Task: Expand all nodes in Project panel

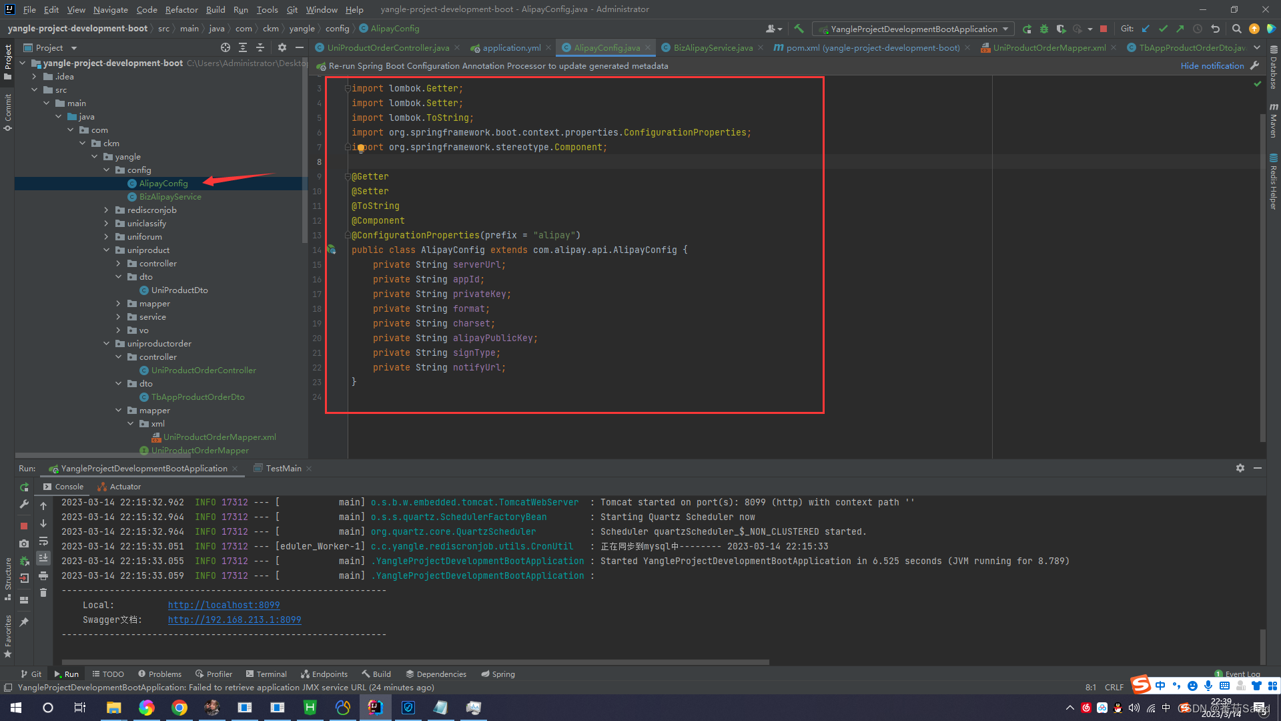Action: pos(243,47)
